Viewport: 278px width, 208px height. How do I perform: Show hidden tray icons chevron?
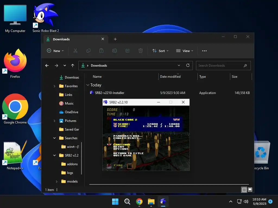click(231, 201)
